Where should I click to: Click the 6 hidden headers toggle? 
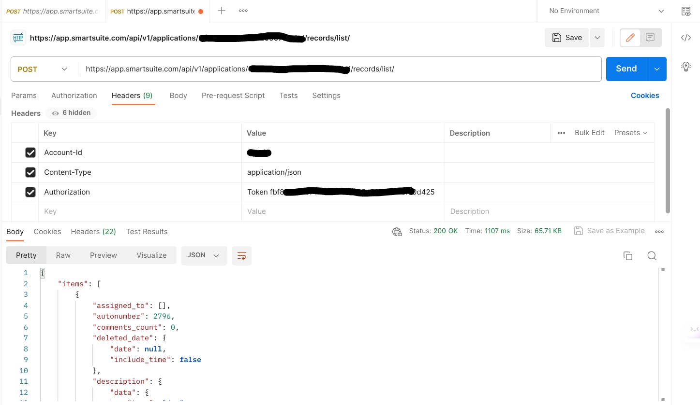(72, 113)
